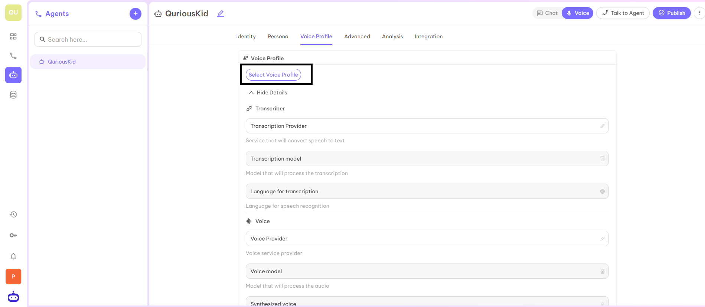Open the three-dot more options menu
The height and width of the screenshot is (307, 705).
pos(699,13)
